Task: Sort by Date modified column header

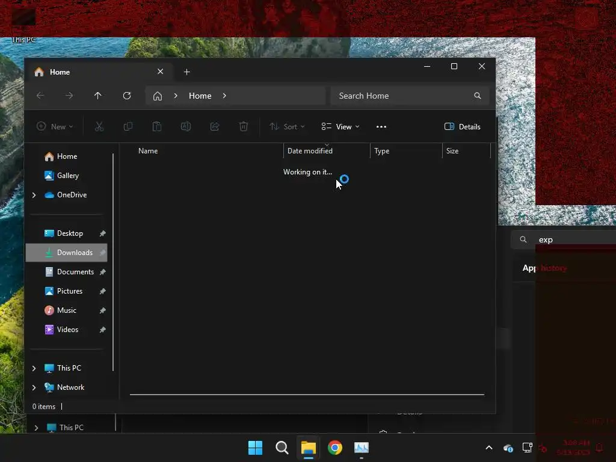Action: click(x=310, y=151)
